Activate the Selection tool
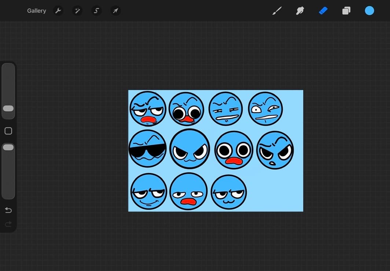390x271 pixels. click(x=96, y=11)
